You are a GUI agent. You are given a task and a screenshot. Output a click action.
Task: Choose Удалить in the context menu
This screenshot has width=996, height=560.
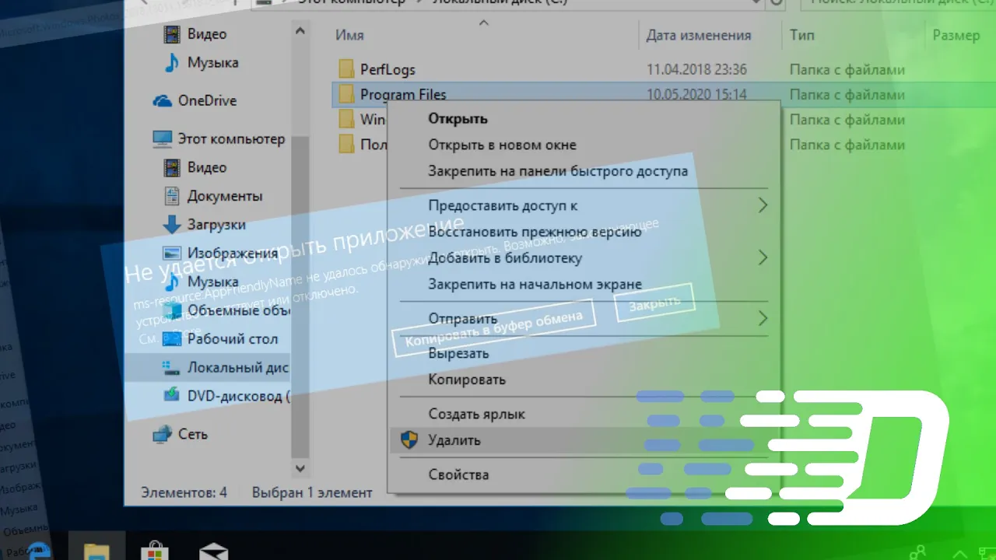pos(454,440)
